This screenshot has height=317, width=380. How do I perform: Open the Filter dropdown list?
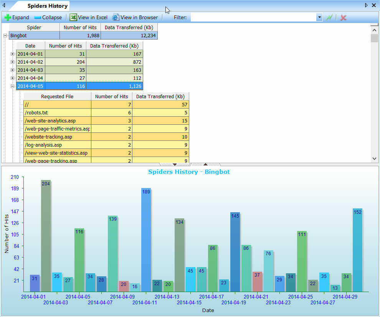click(319, 17)
